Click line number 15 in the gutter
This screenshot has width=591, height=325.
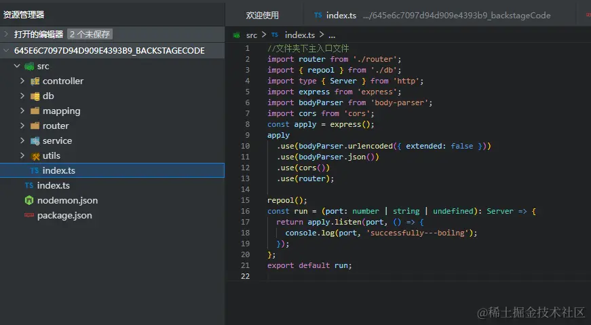pos(245,200)
